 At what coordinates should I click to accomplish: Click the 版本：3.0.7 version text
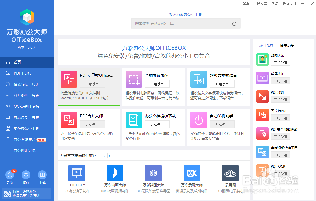(26, 47)
